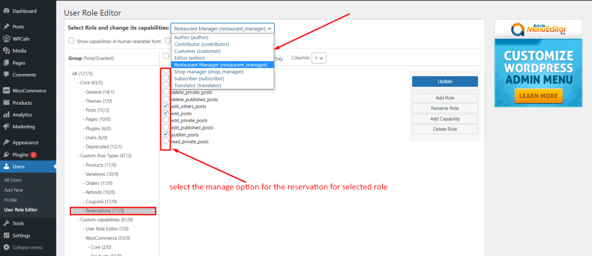Open the Columns number dropdown
This screenshot has height=256, width=592.
pos(319,58)
